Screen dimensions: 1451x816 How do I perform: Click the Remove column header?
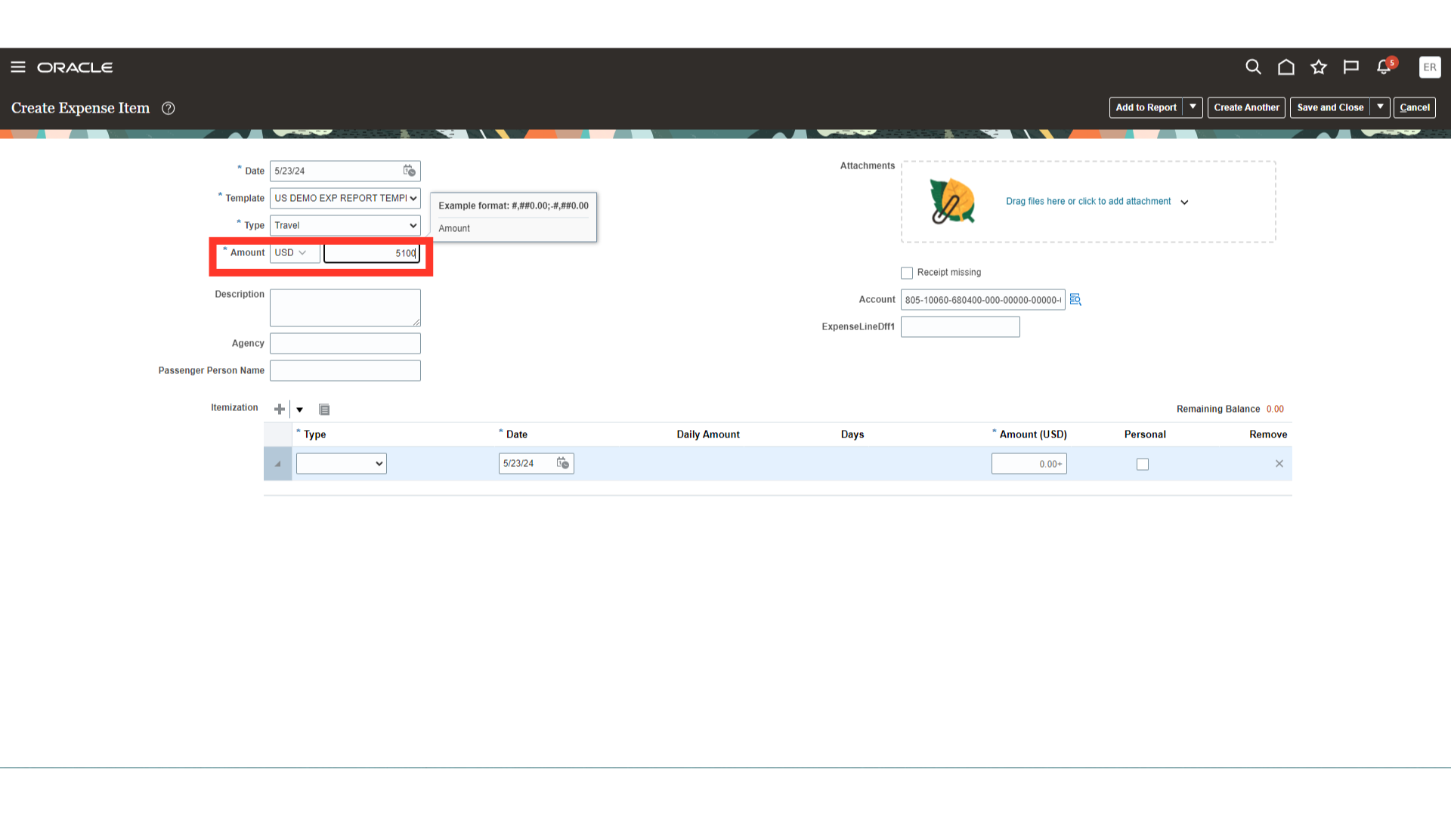tap(1268, 434)
